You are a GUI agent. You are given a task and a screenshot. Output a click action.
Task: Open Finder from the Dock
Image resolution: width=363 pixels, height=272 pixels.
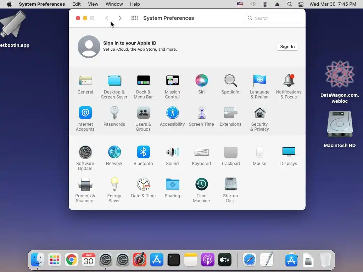coord(38,260)
